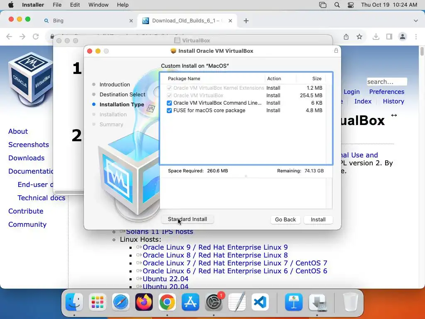This screenshot has height=319, width=425.
Task: Click the VirtualBox logo on webpage
Action: (x=30, y=80)
